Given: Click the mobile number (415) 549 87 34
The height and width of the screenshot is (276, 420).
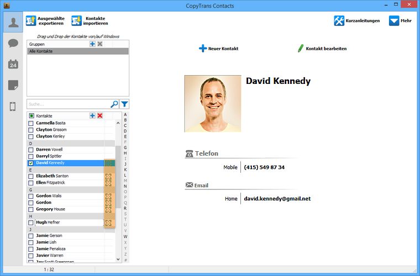Looking at the screenshot, I should tap(264, 167).
